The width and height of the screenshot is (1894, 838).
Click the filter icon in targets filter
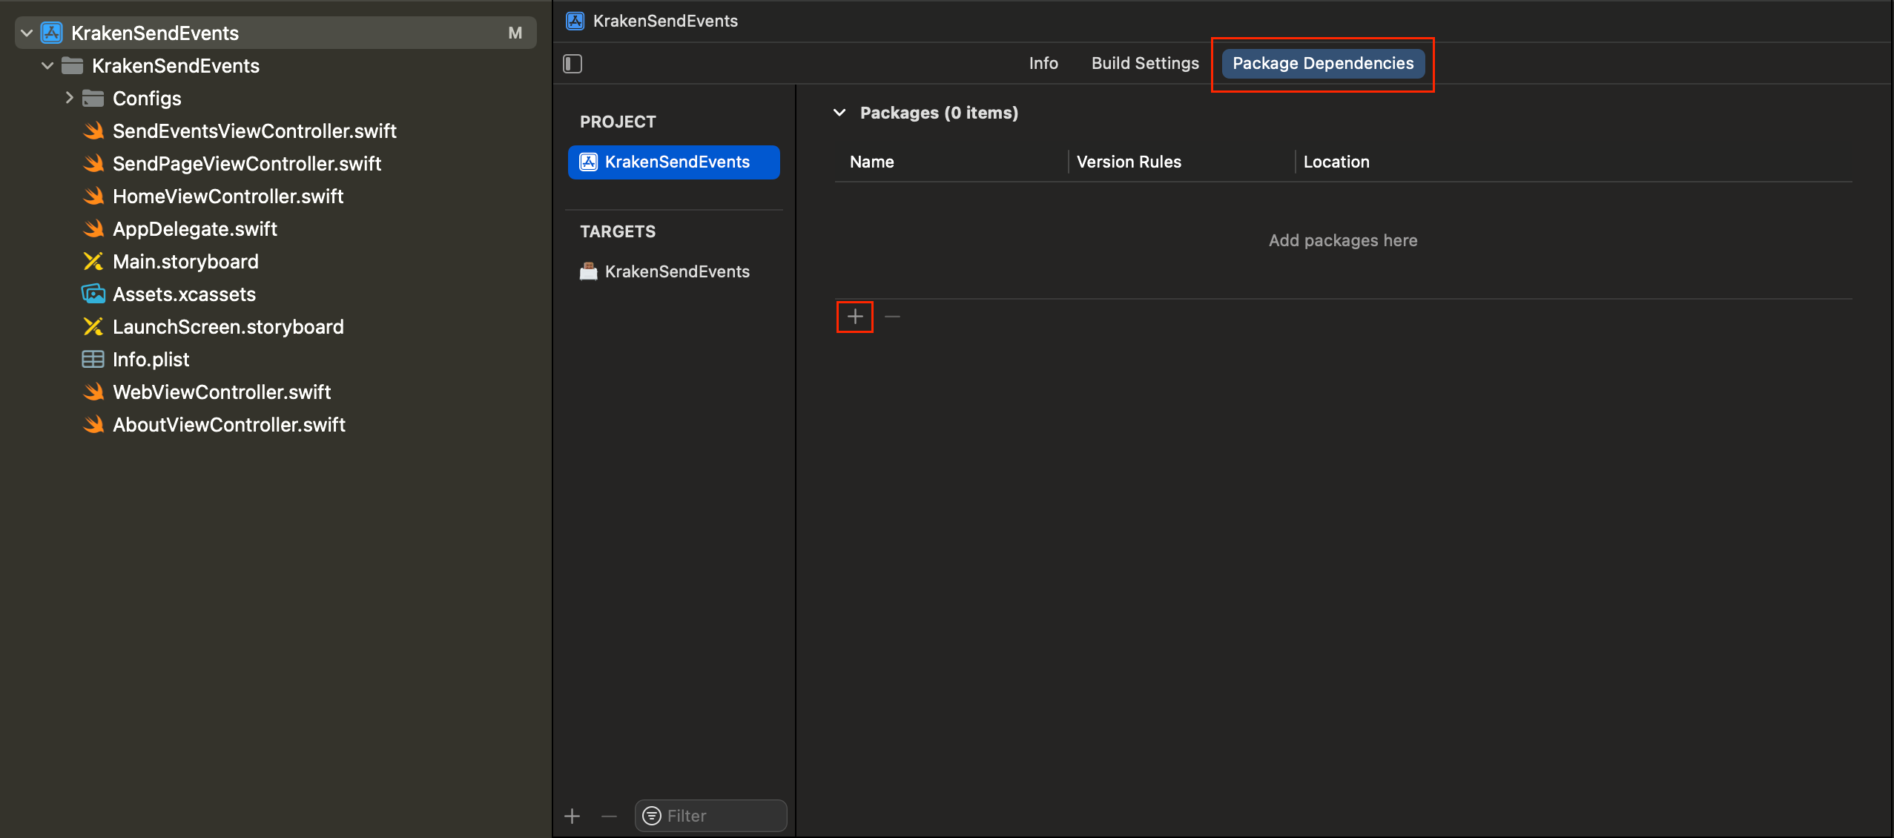[652, 816]
